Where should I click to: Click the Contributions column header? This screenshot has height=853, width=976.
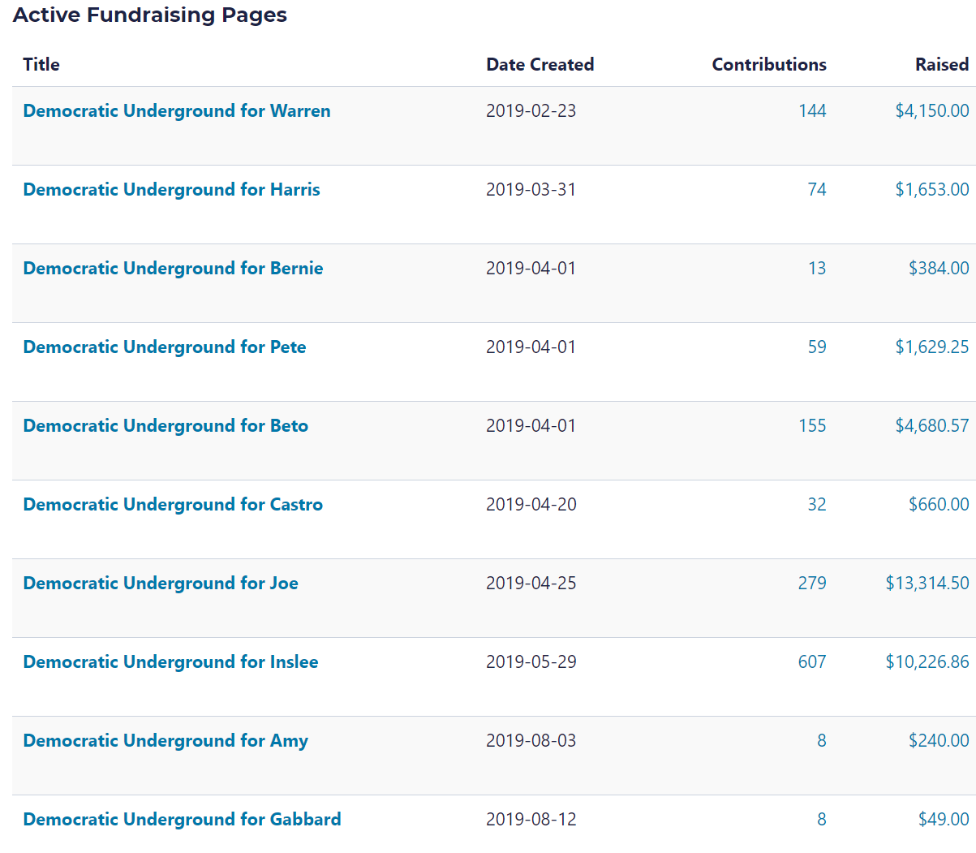768,65
